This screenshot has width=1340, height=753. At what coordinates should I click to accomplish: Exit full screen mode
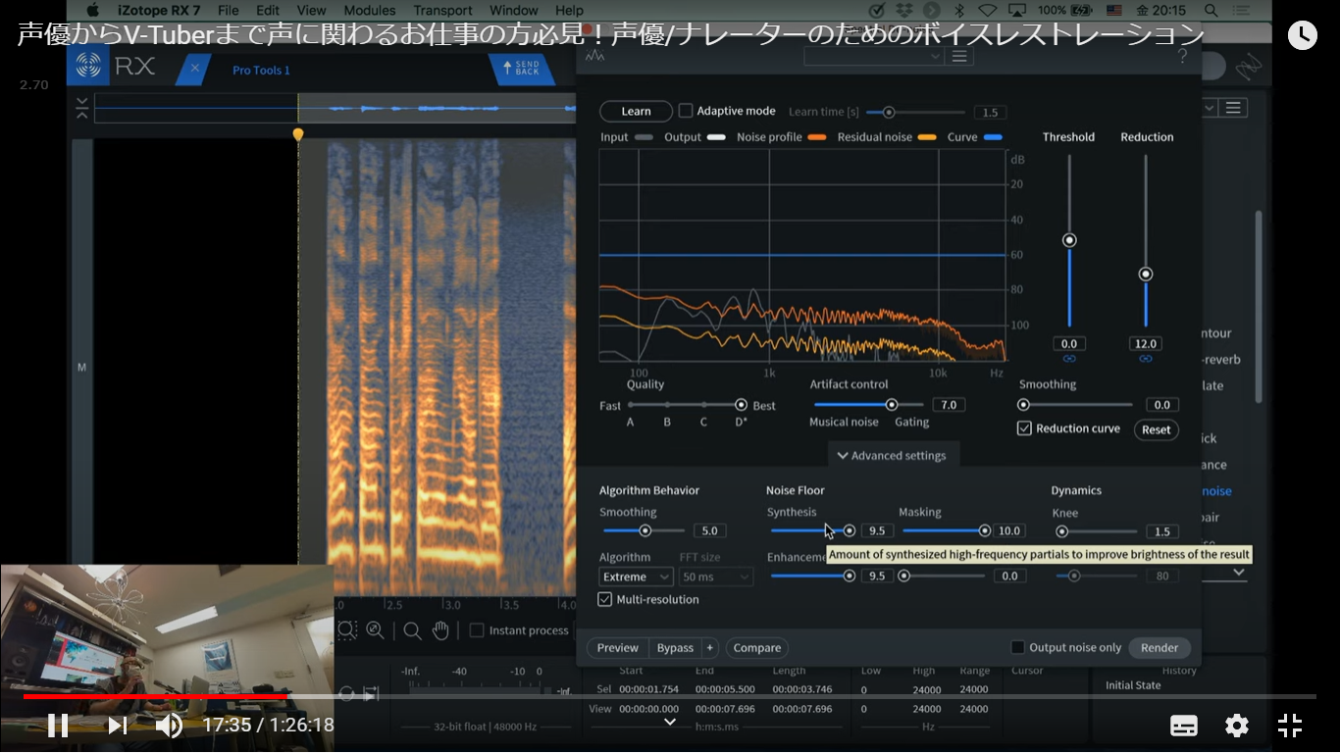coord(1290,726)
